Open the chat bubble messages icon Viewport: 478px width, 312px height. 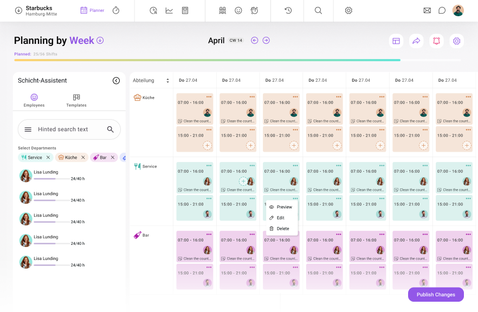[x=442, y=10]
